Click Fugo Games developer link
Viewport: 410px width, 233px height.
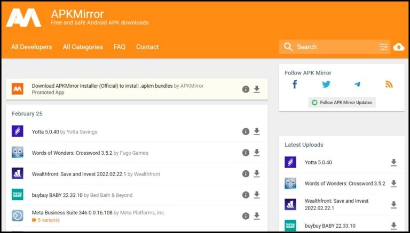[x=134, y=153]
